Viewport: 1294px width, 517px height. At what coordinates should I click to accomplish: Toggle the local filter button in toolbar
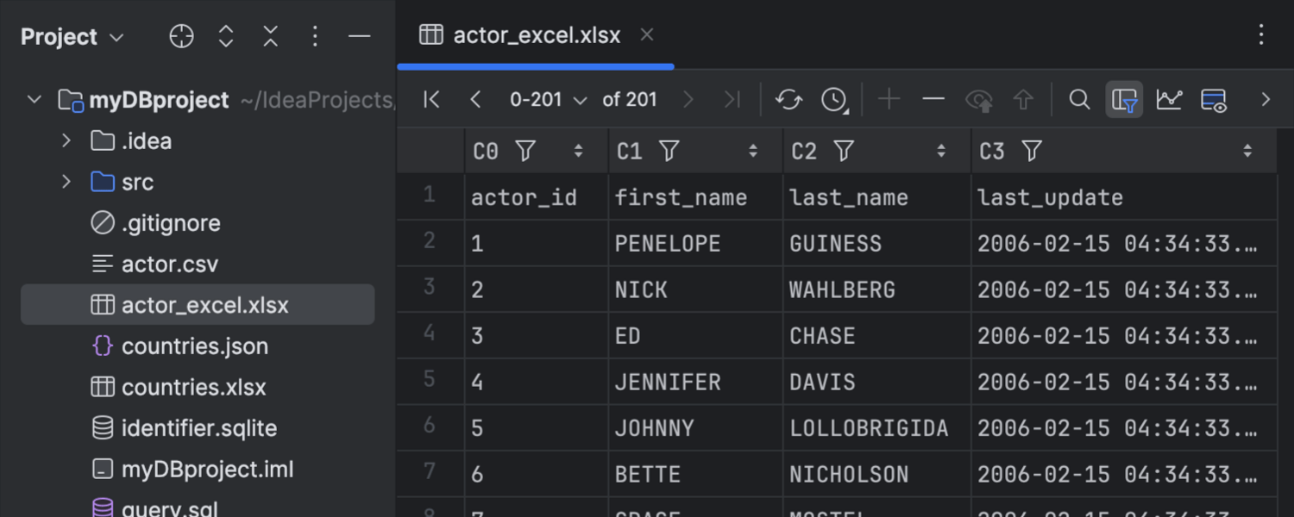pos(1124,100)
